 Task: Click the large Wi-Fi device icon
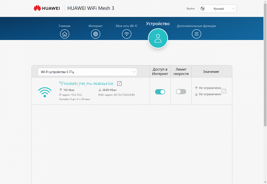44,92
